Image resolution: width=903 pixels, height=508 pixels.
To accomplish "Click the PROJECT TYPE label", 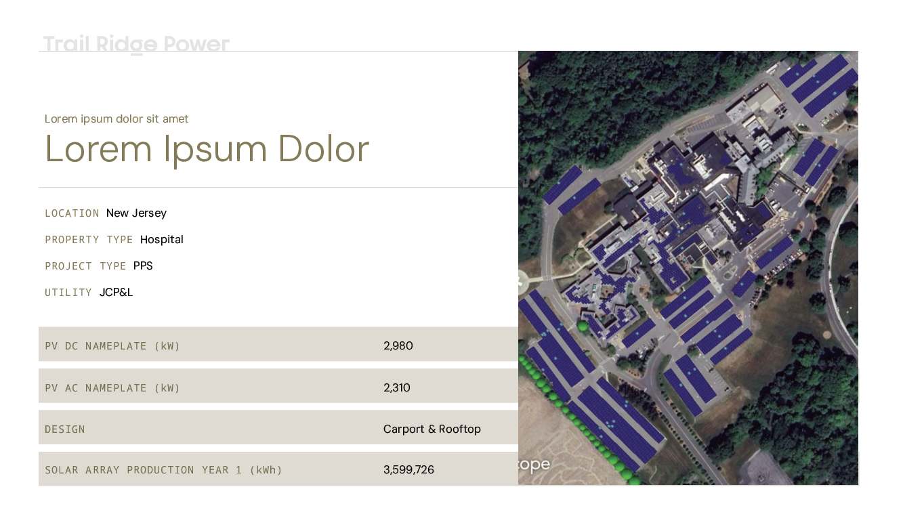I will click(85, 266).
